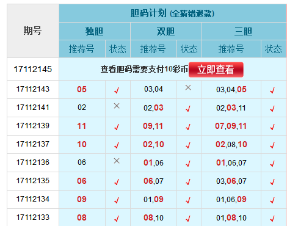Screen dimensions: 287x226
Task: Click 三胆 checkmark icon in row 17112139
Action: click(x=272, y=127)
